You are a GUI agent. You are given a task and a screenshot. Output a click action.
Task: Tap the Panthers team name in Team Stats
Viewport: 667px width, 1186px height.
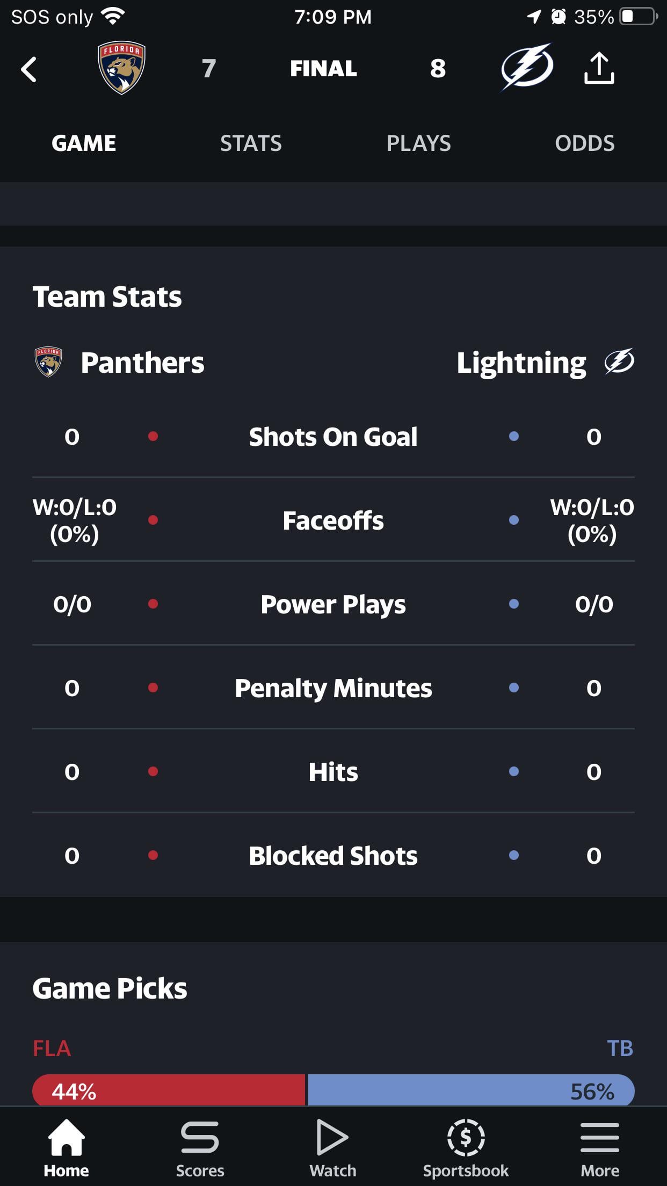pos(142,363)
